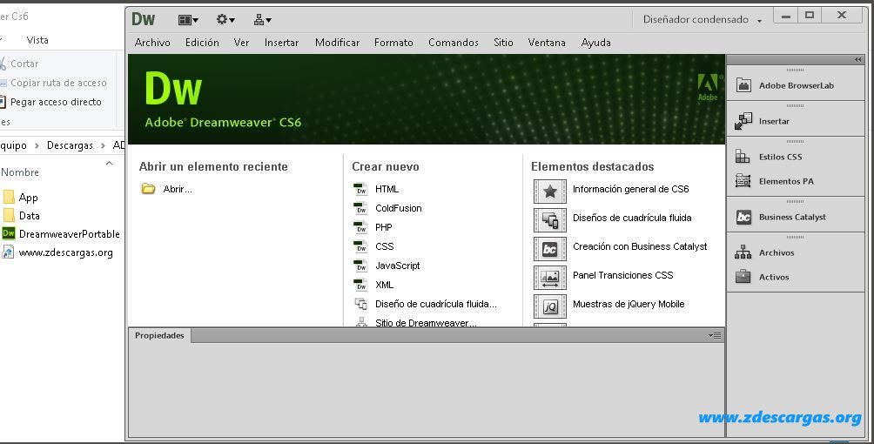Open the Edición menu
The height and width of the screenshot is (444, 874).
click(202, 43)
